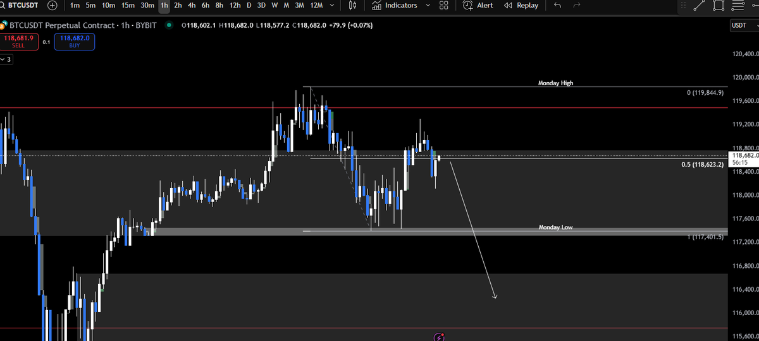Choose the 3D timeframe
Screen dimensions: 759x341
pyautogui.click(x=261, y=5)
